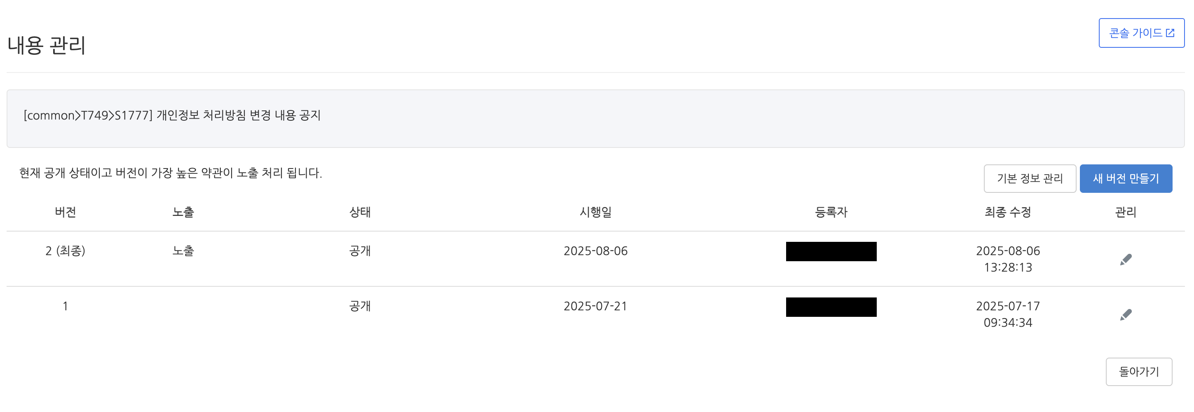
Task: Create a new version with 새 버전 만들기
Action: click(1126, 178)
